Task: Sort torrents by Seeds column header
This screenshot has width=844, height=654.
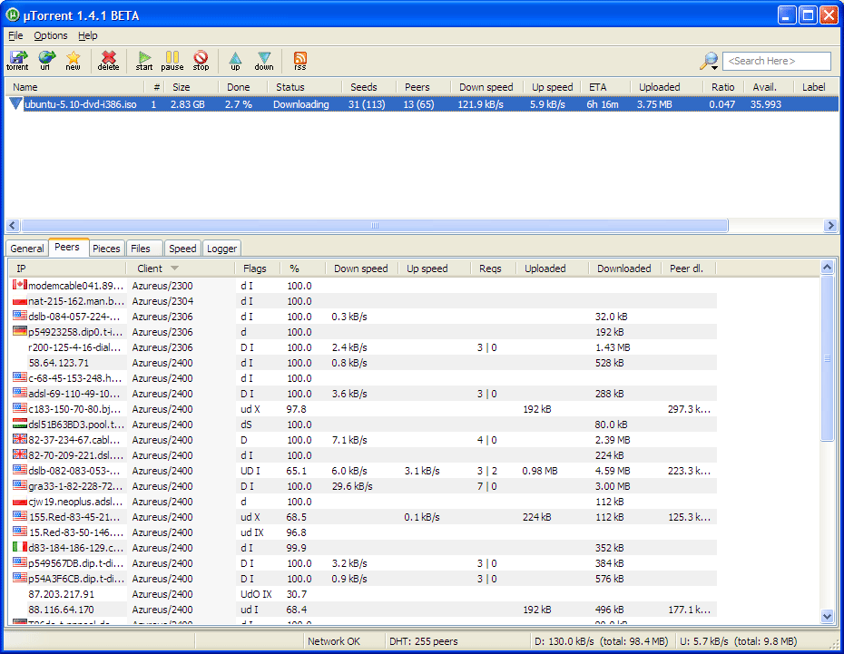Action: [368, 87]
